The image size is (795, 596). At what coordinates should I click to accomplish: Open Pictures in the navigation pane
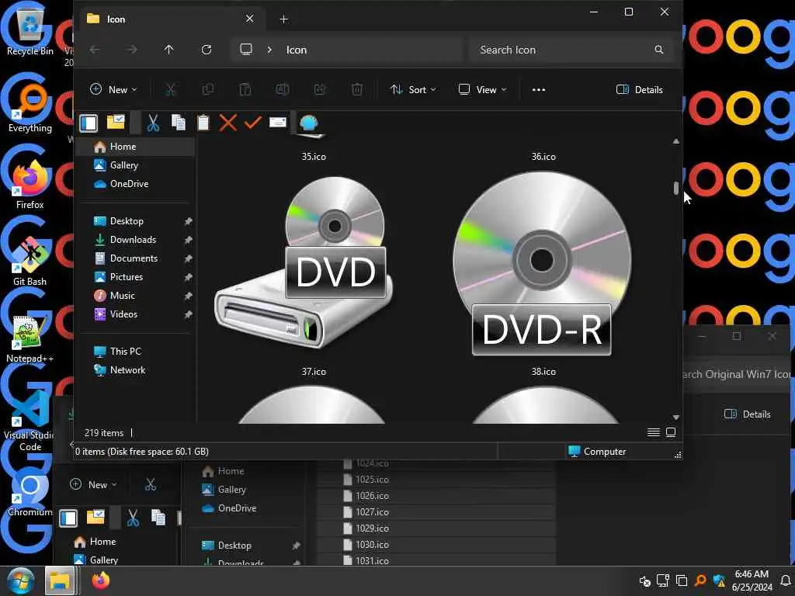136,277
